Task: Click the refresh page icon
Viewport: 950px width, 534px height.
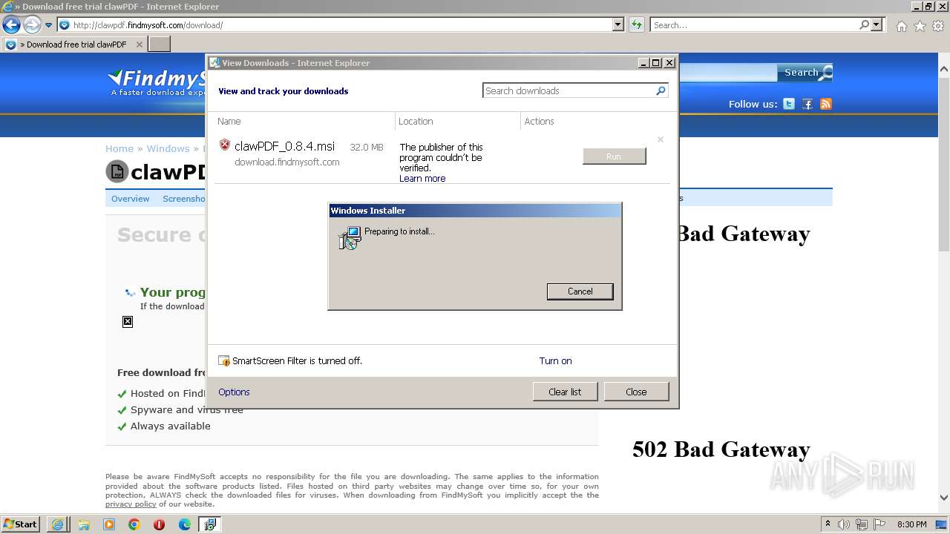Action: 636,24
